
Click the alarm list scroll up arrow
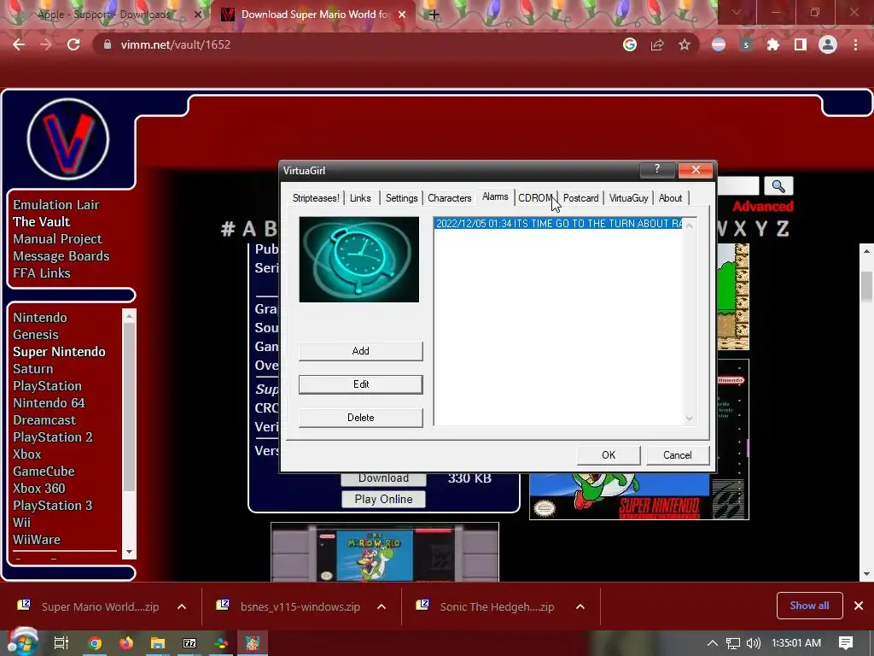point(690,225)
